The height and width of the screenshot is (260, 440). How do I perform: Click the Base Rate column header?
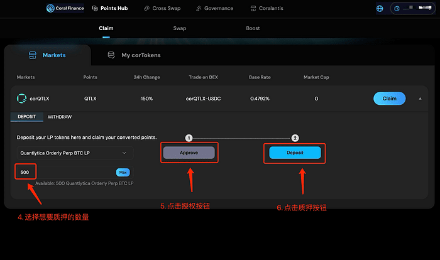pyautogui.click(x=260, y=77)
